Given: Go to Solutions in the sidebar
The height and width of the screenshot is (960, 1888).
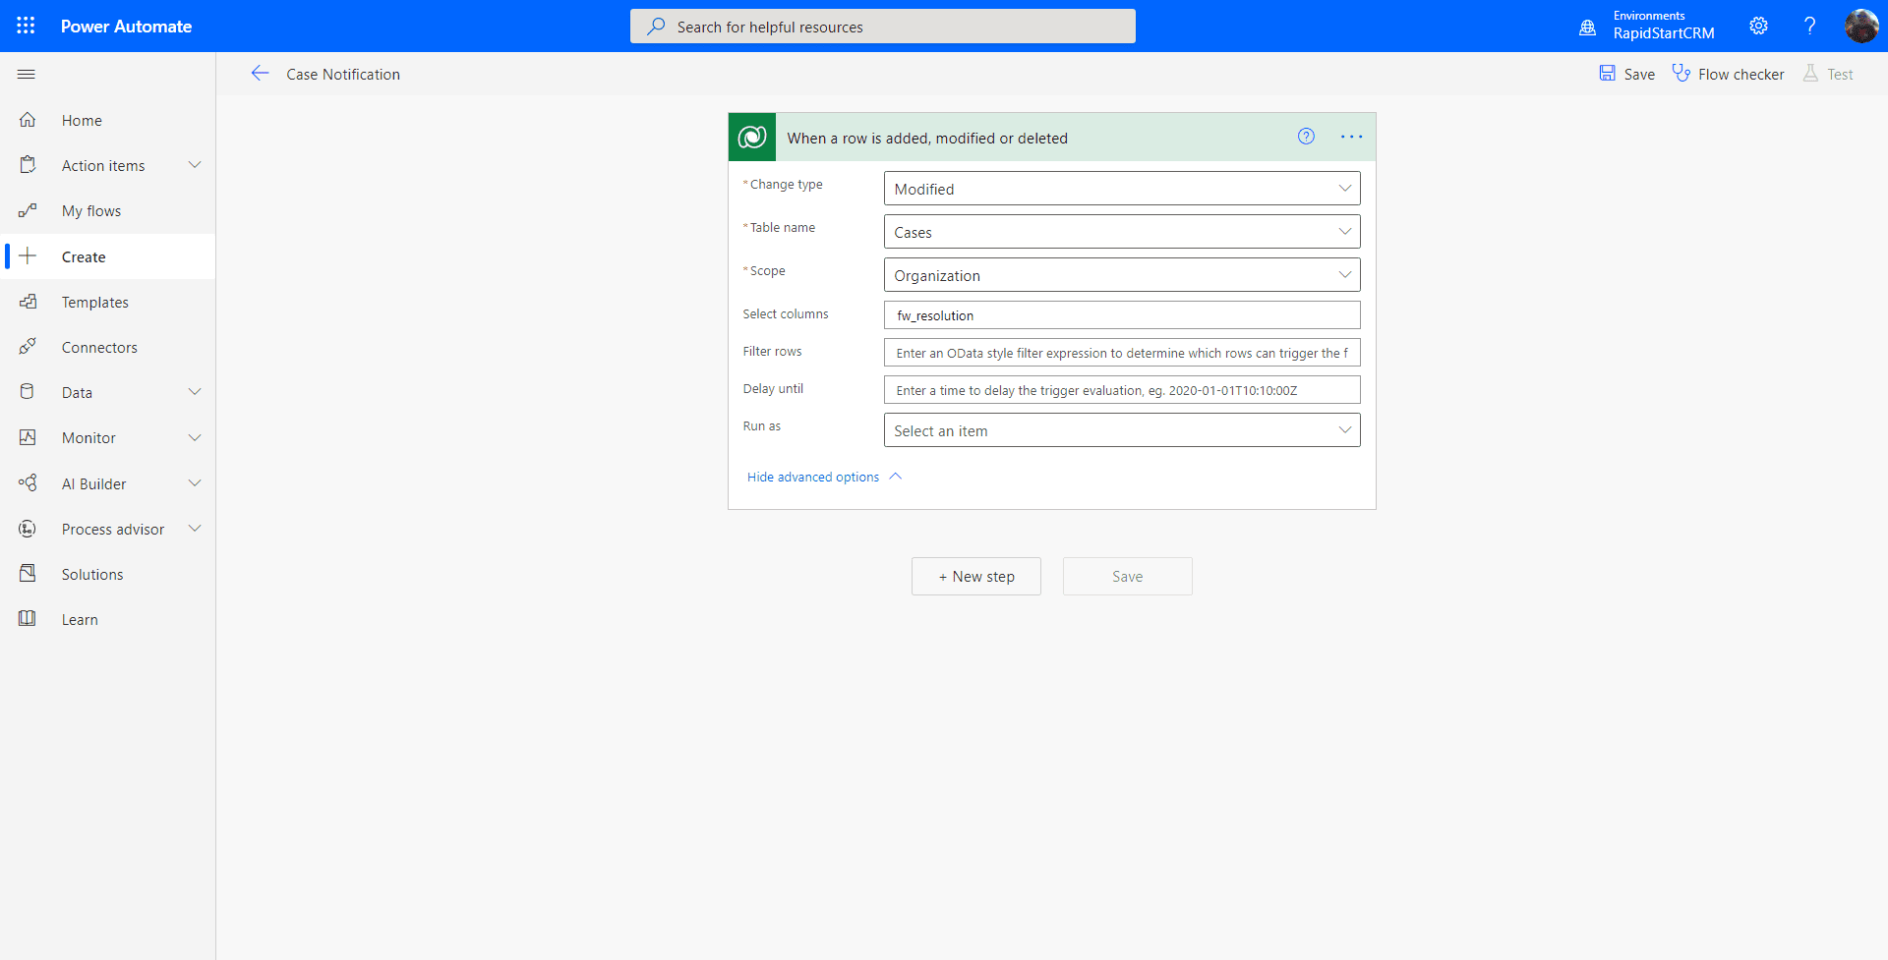Looking at the screenshot, I should (x=91, y=574).
